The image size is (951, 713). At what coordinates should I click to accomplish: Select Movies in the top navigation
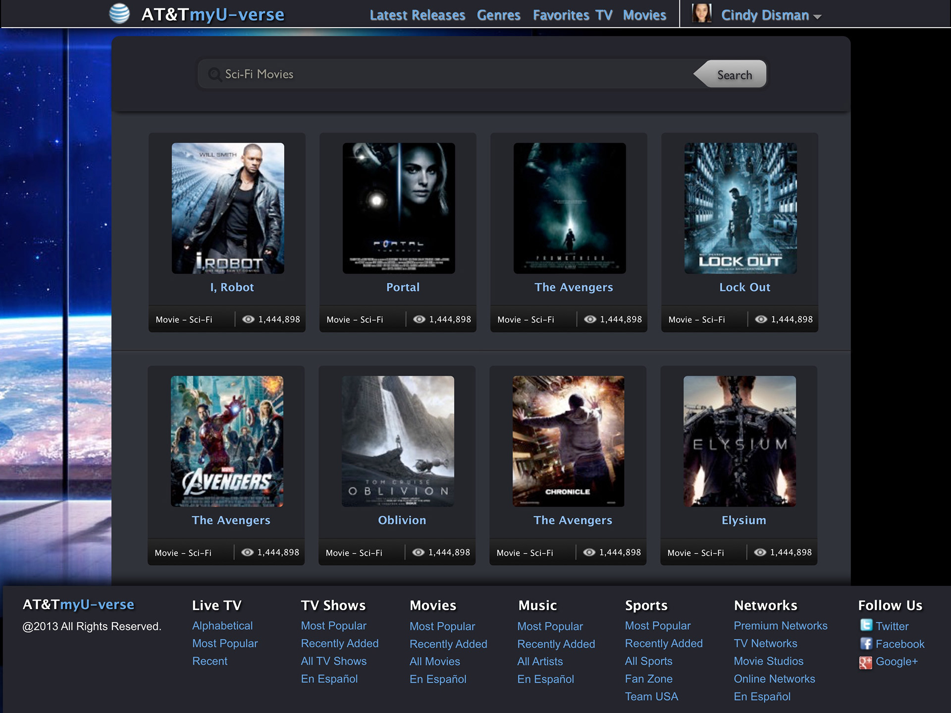coord(644,15)
